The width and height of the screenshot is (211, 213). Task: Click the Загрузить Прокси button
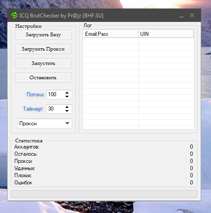(43, 49)
